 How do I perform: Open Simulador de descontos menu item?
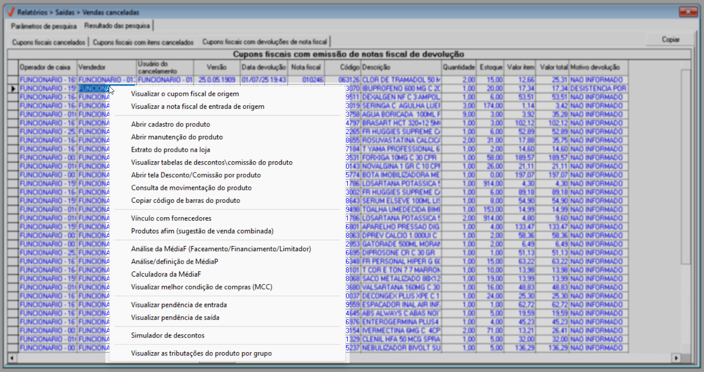(168, 336)
